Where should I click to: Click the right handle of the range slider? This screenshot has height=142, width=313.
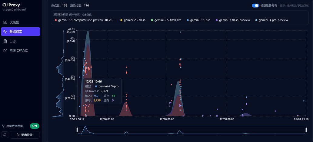pos(306,130)
